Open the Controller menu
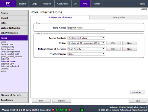This screenshot has width=148, height=112. point(63,4)
